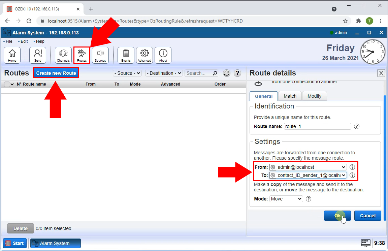Click the Advanced column header

(x=170, y=84)
